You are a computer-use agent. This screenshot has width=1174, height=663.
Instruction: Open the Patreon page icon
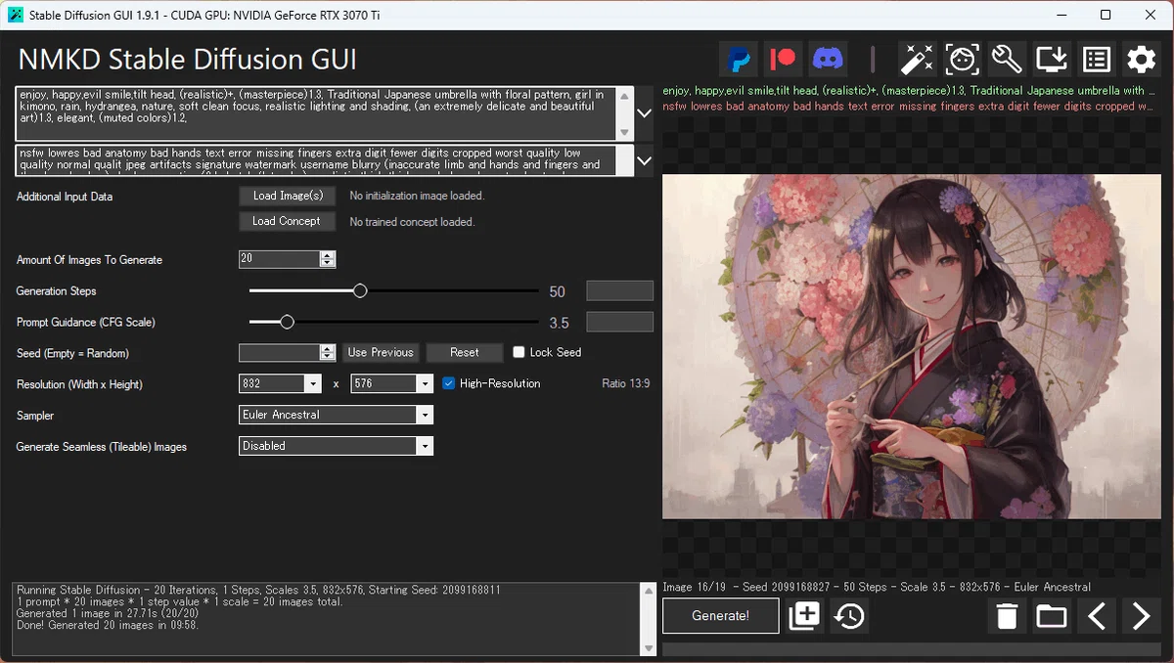[783, 60]
